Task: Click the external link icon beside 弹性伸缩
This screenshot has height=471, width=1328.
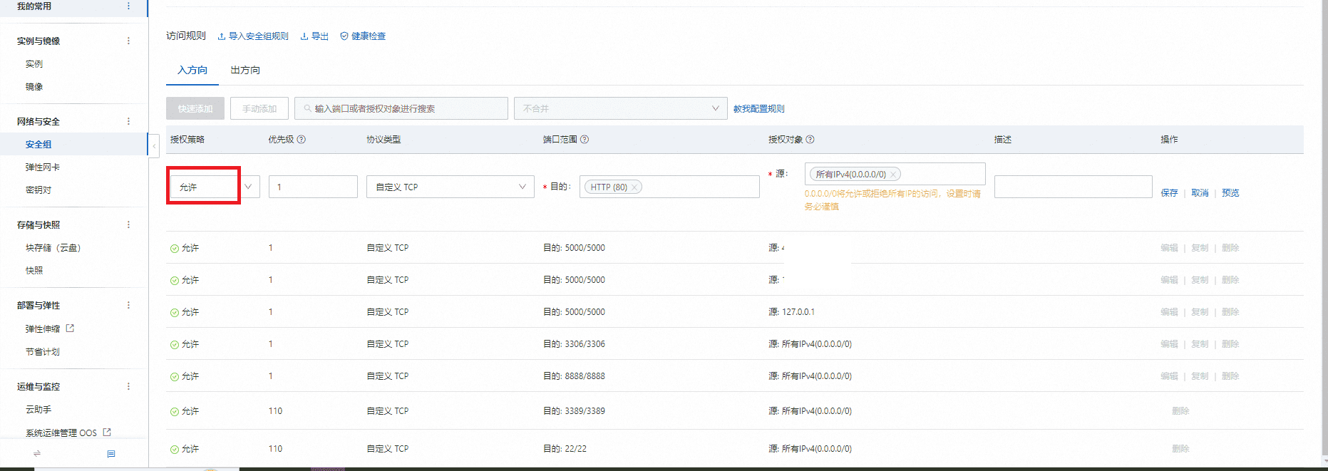Action: (x=70, y=328)
